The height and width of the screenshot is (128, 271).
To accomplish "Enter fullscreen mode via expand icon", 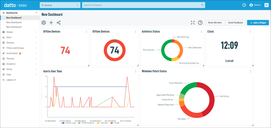I will tap(193, 23).
